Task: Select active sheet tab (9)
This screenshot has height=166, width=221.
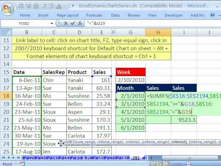Action: click(136, 158)
